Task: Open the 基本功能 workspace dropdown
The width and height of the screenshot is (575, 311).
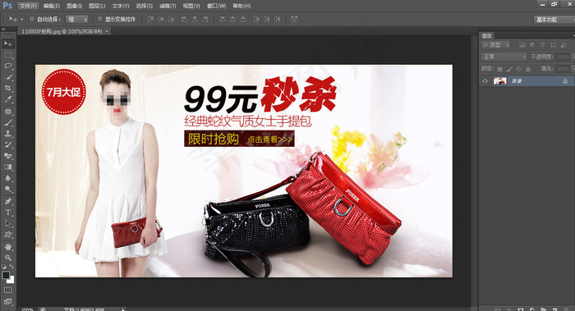Action: [554, 20]
